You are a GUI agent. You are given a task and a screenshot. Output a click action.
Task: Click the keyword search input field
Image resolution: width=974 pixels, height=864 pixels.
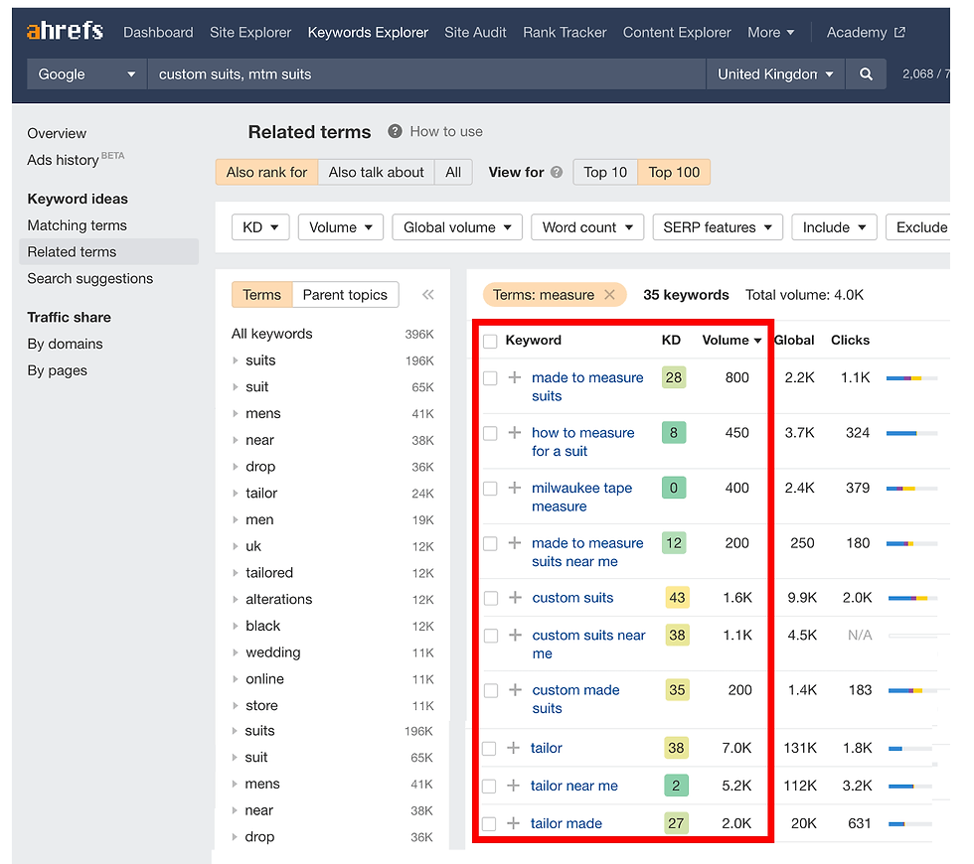click(426, 74)
